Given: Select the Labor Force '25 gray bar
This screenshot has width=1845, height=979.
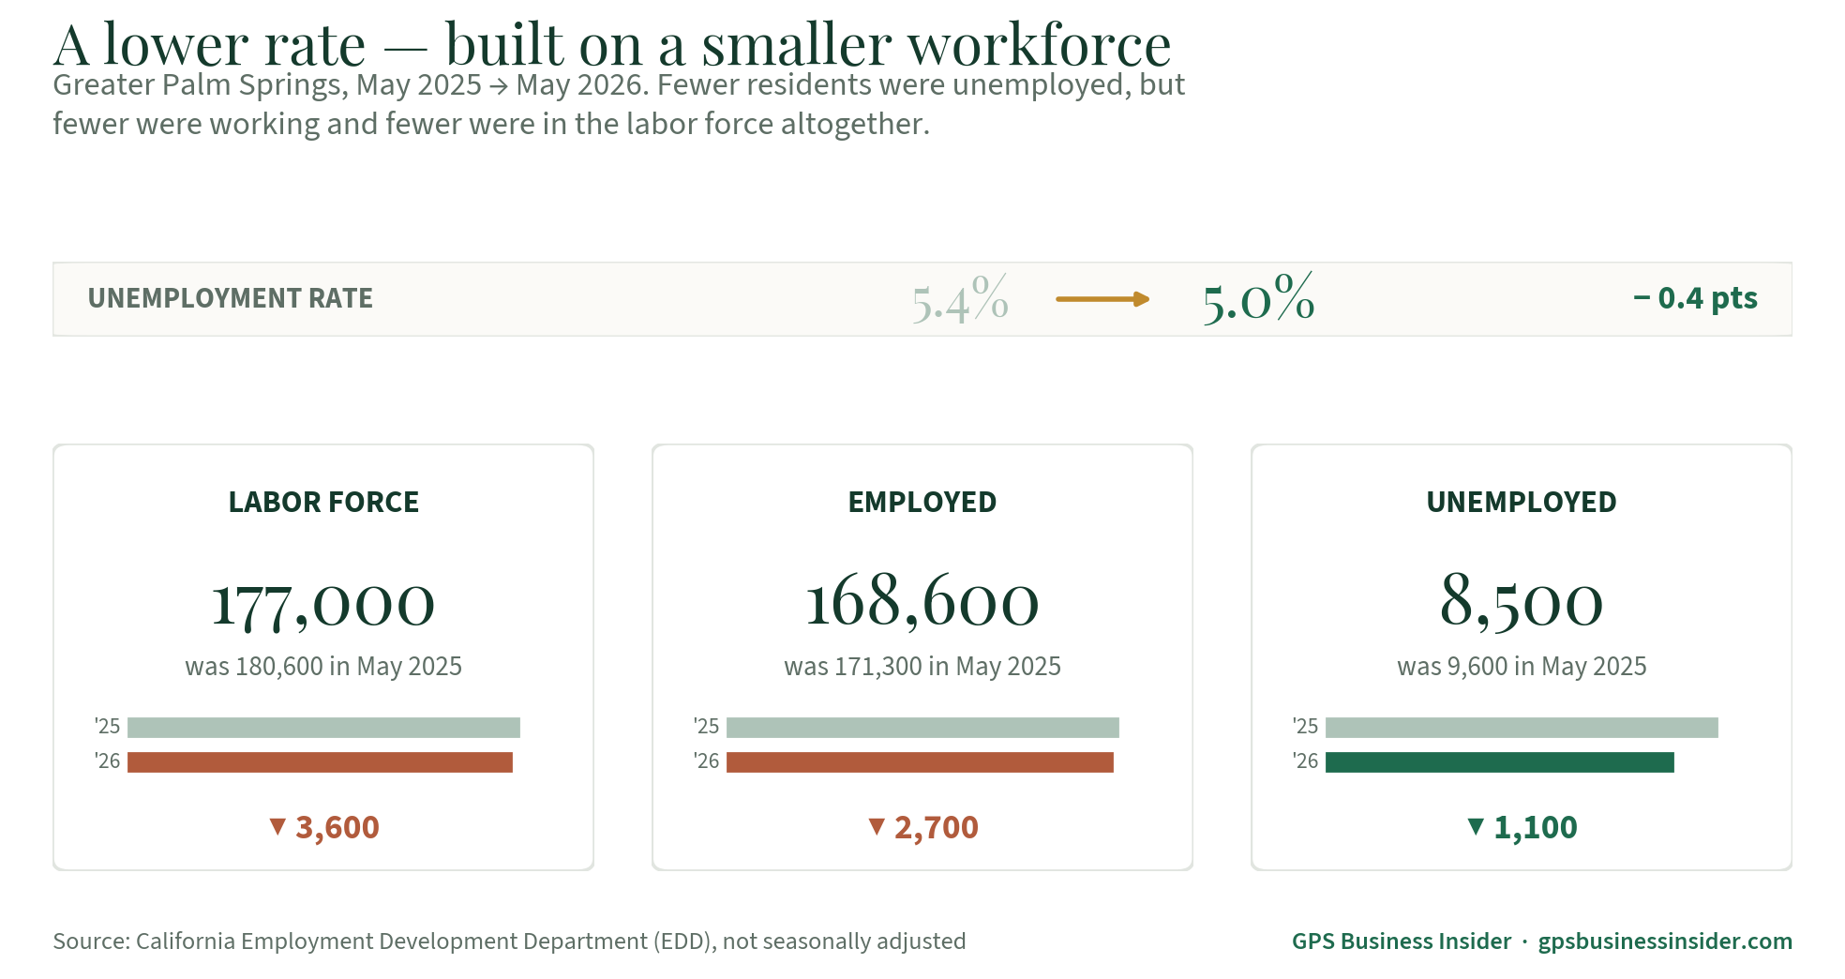Looking at the screenshot, I should pos(323,728).
